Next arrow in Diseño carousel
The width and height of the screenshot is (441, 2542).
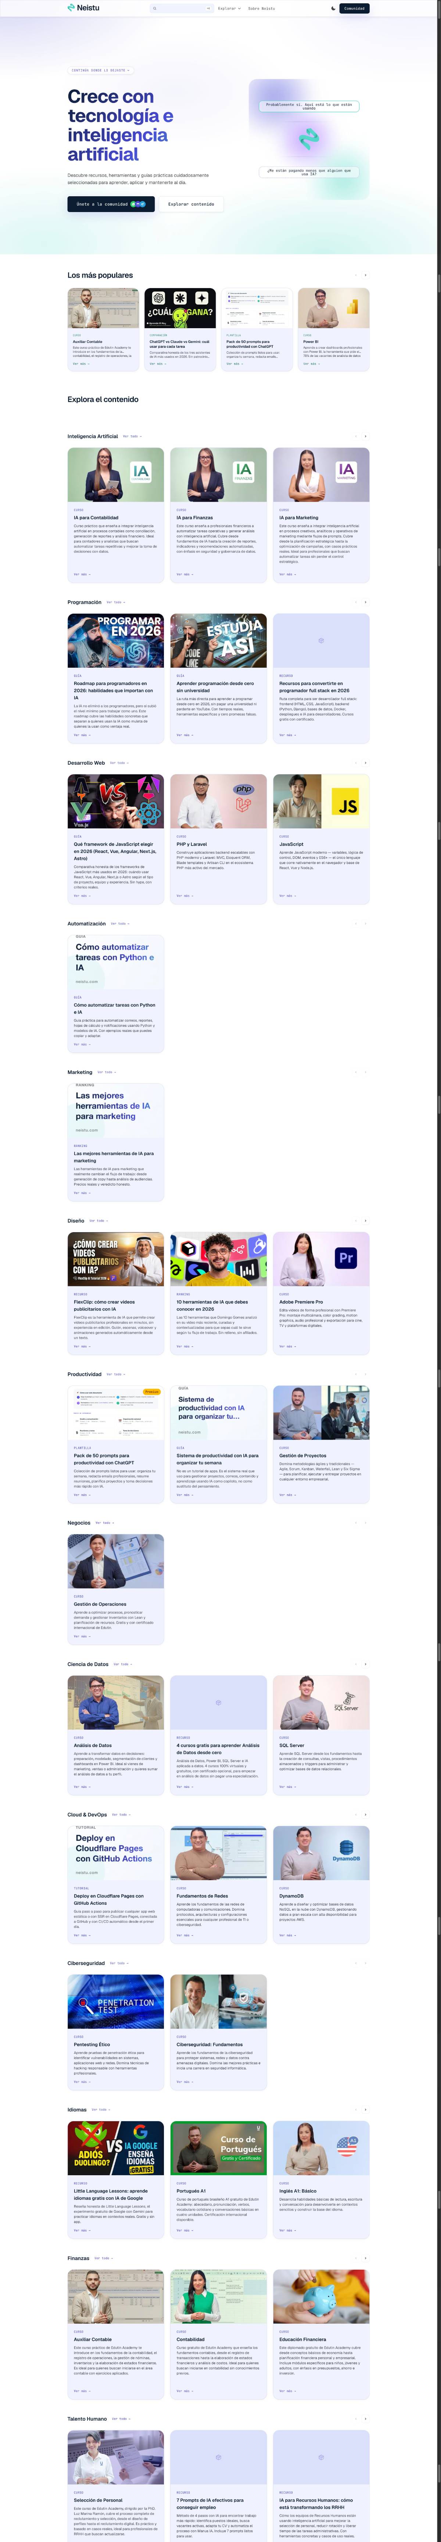click(x=365, y=1221)
